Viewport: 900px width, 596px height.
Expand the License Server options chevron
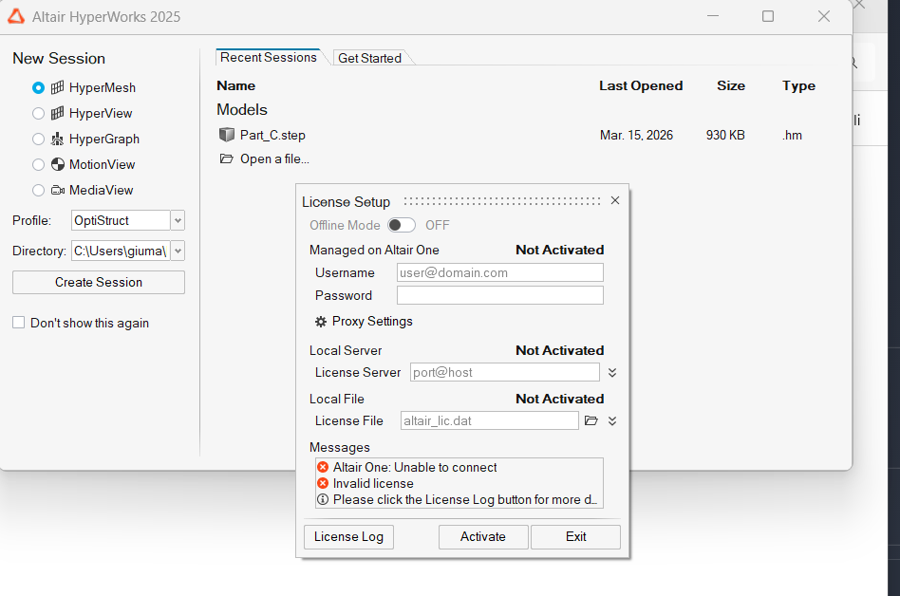coord(612,373)
